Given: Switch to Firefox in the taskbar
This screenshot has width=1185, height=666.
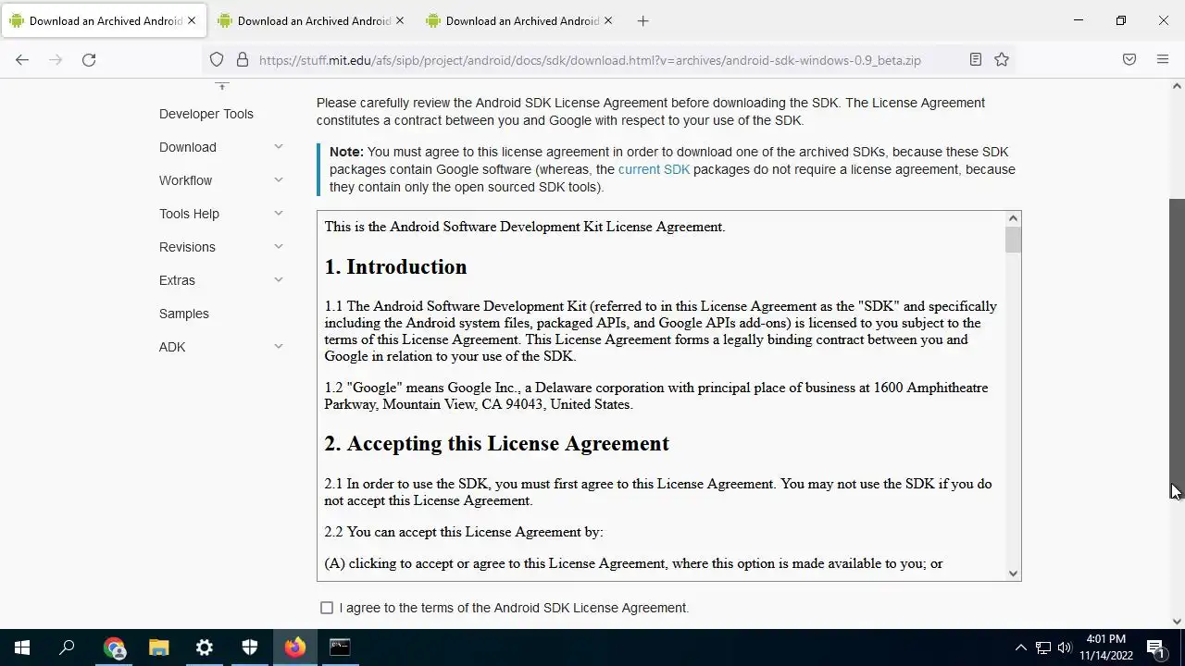Looking at the screenshot, I should pos(295,647).
